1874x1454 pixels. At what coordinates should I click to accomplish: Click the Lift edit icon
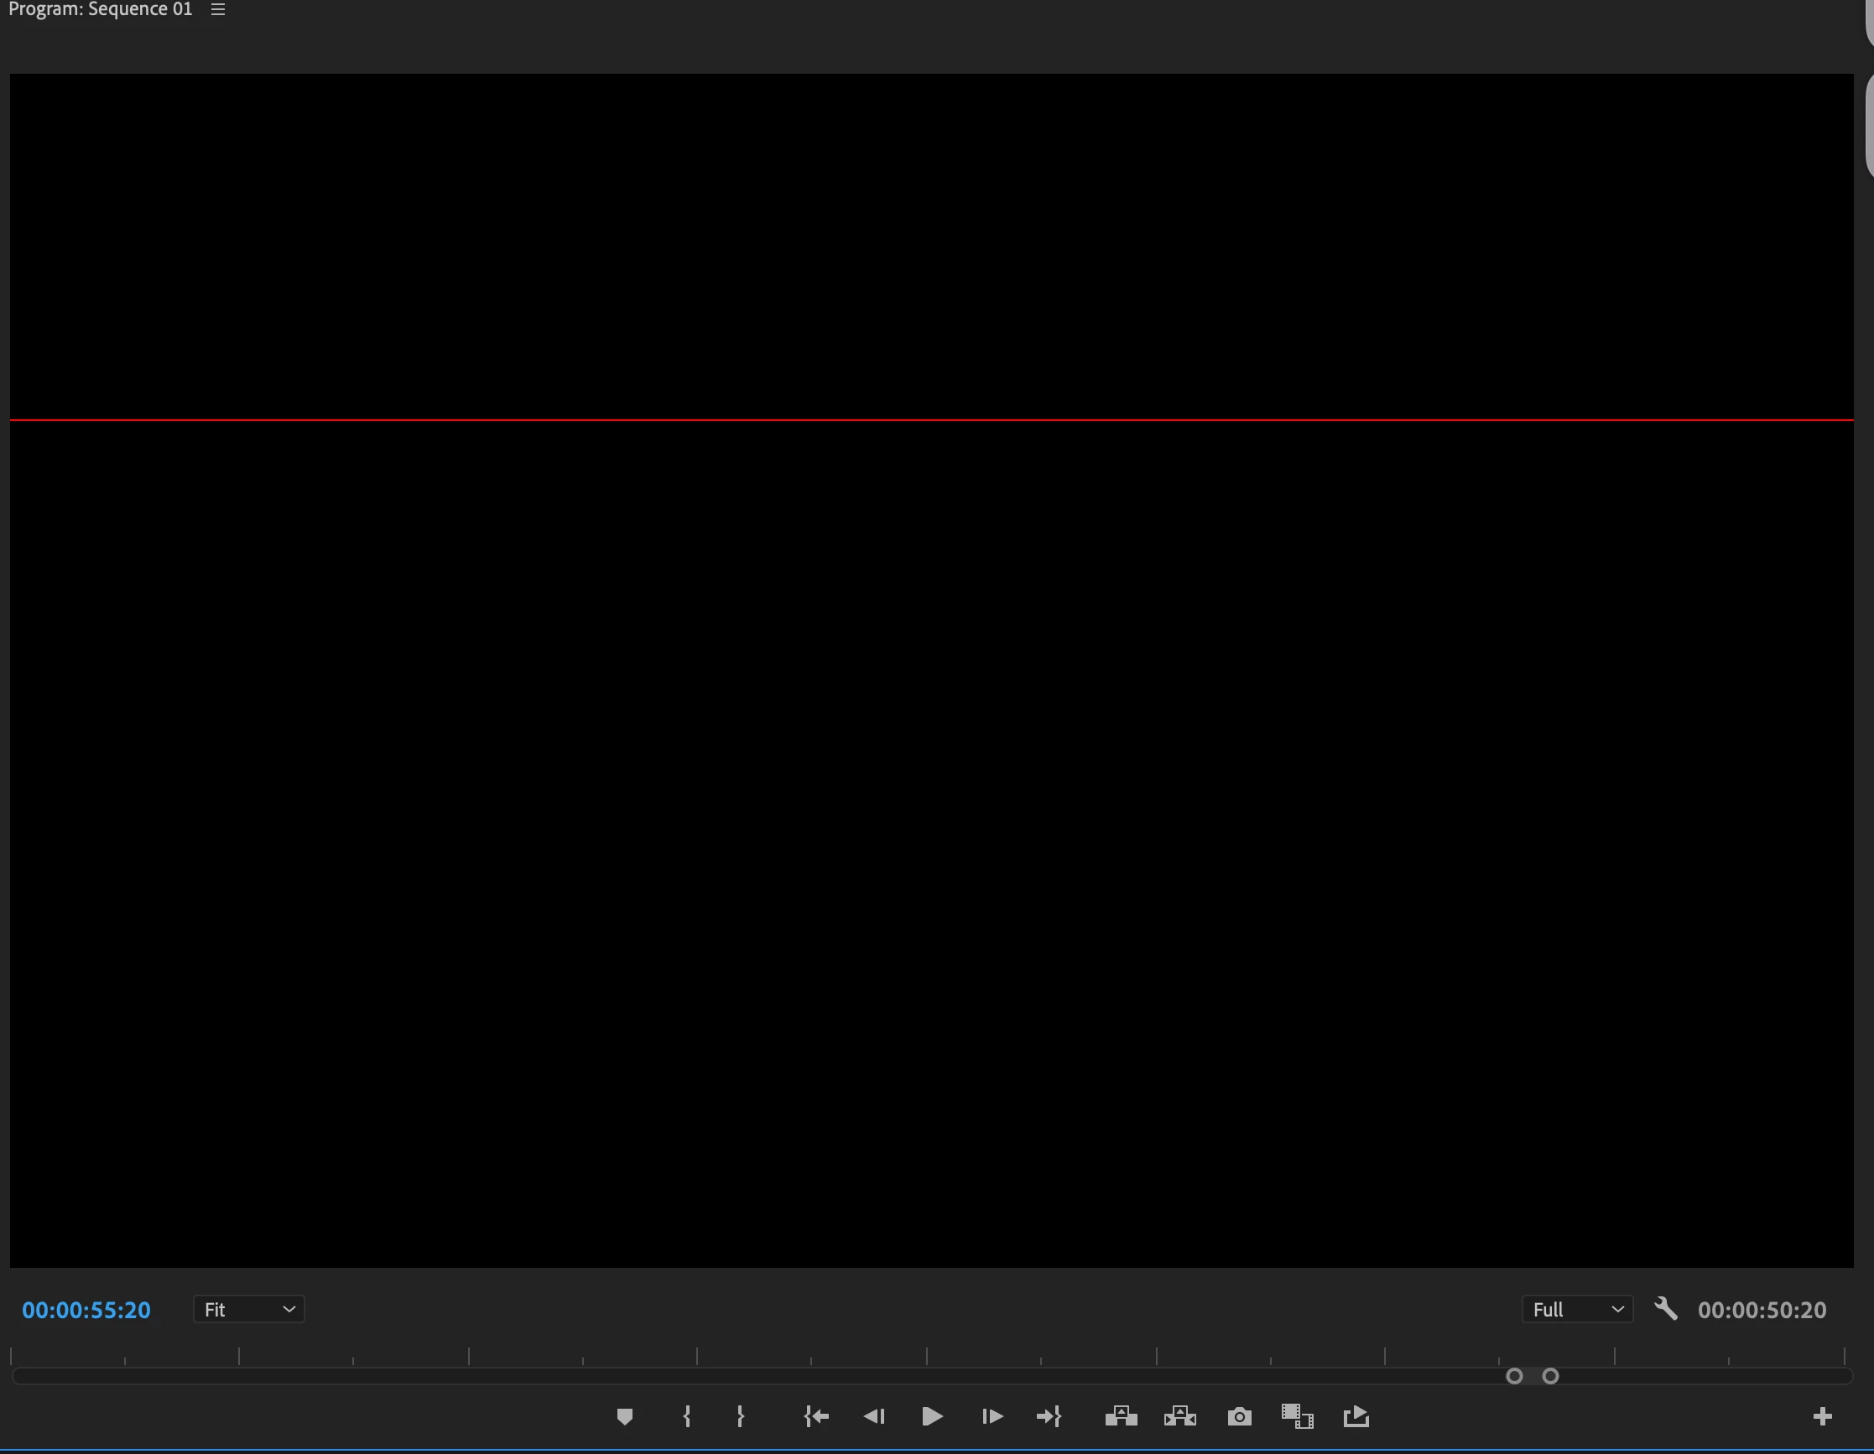pos(1121,1416)
